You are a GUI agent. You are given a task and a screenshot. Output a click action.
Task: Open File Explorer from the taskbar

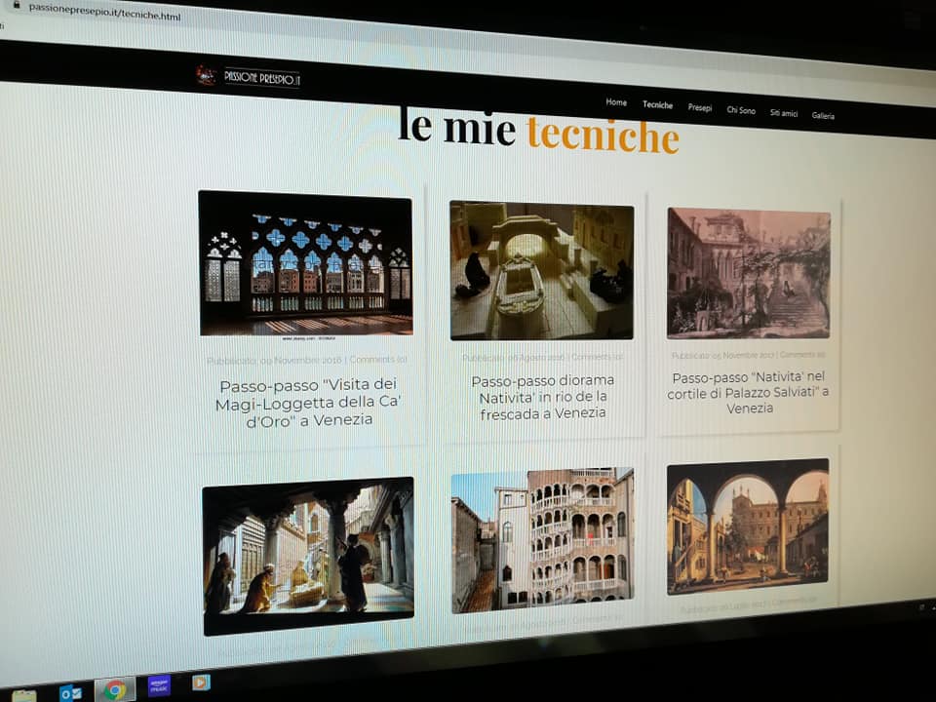click(23, 696)
